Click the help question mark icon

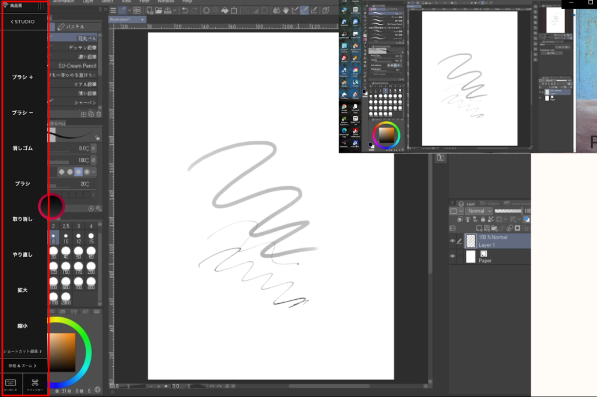click(x=325, y=10)
